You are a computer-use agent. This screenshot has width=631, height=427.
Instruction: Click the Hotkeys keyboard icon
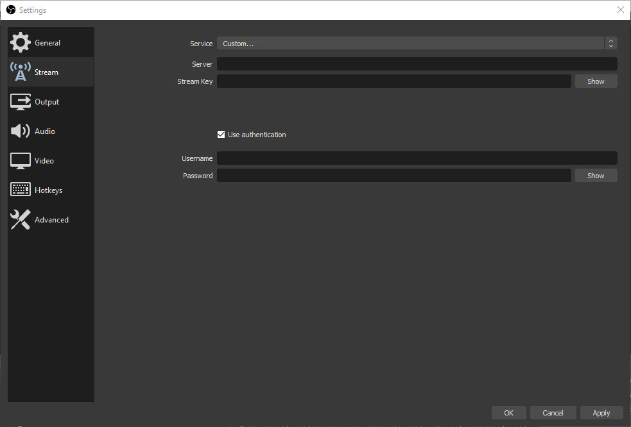[20, 190]
